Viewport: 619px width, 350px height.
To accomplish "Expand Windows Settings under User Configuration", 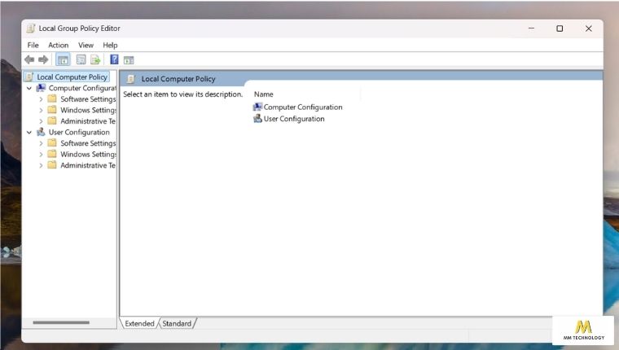I will [x=41, y=155].
